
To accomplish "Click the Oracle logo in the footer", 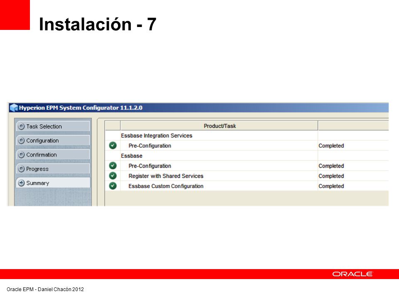I will [x=352, y=274].
